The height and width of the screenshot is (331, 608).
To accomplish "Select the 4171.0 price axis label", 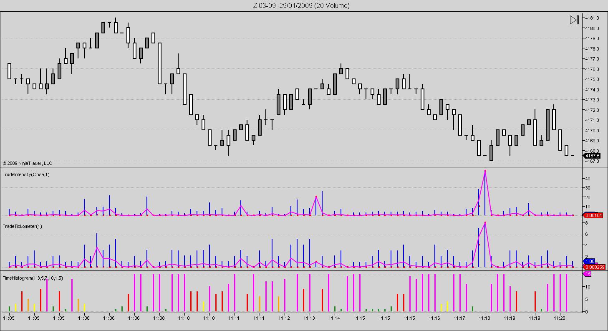I will click(x=592, y=120).
